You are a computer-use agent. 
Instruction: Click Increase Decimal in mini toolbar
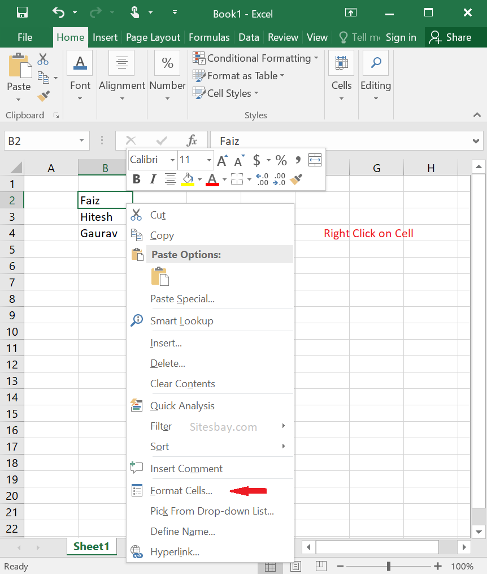coord(262,179)
